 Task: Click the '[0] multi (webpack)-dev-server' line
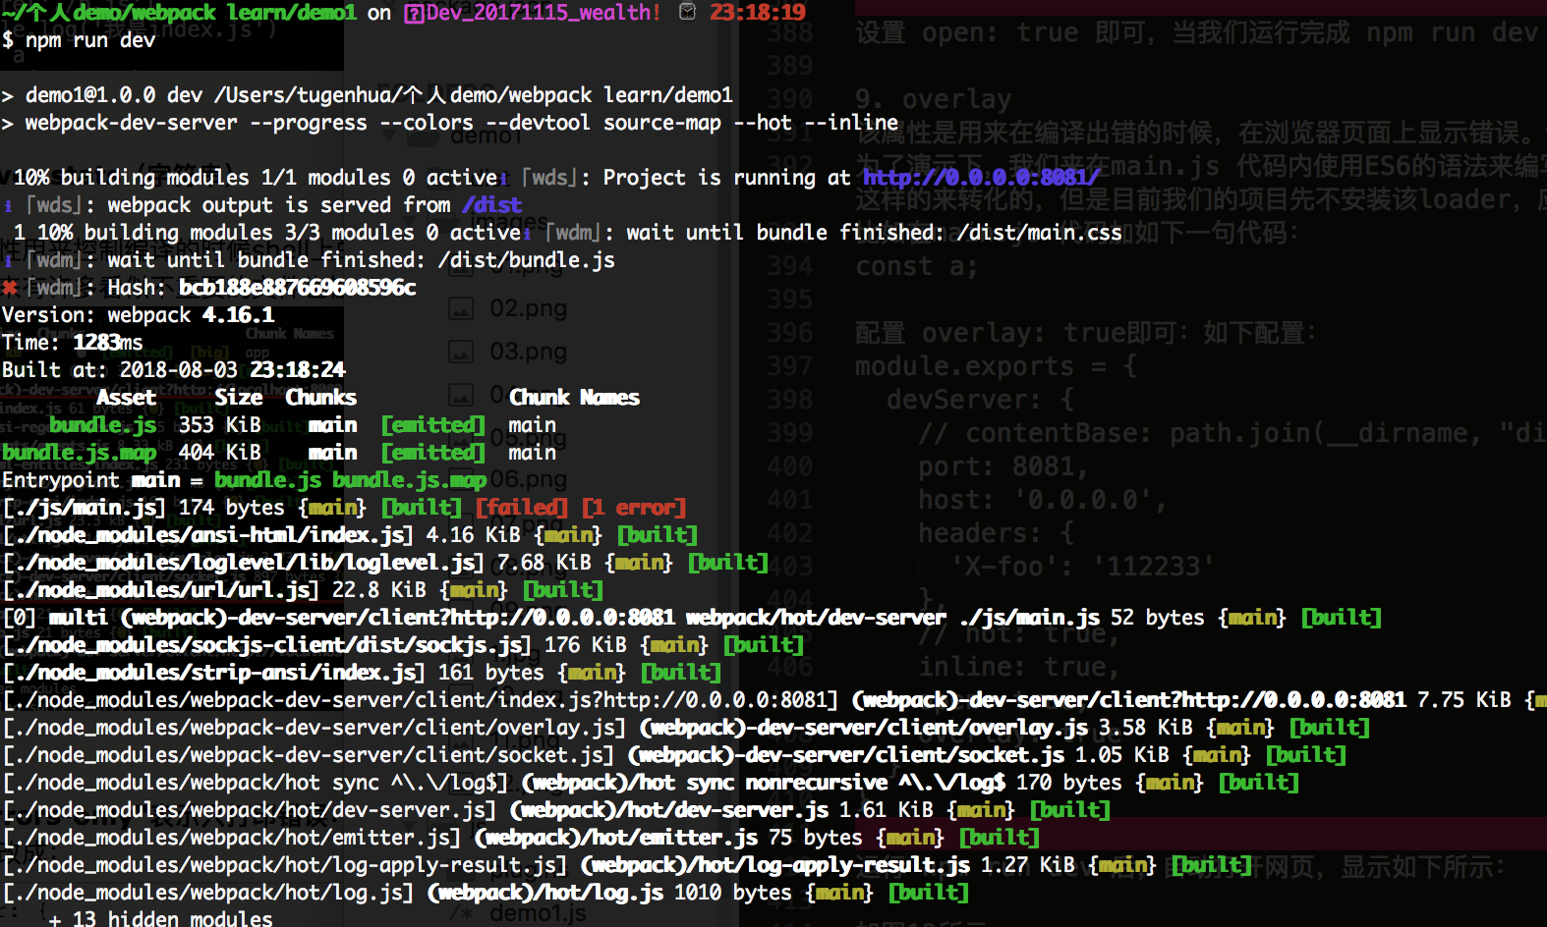692,618
